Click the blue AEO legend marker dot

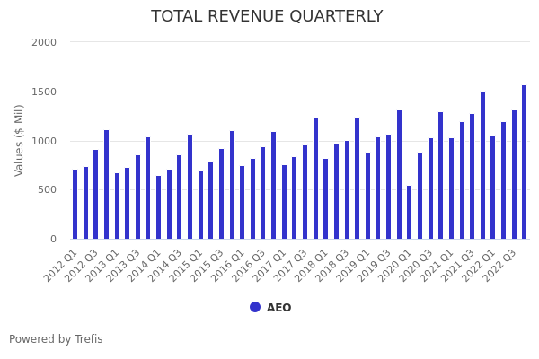255,307
